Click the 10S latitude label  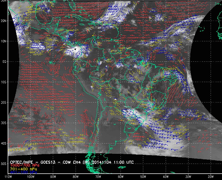click(x=4, y=82)
